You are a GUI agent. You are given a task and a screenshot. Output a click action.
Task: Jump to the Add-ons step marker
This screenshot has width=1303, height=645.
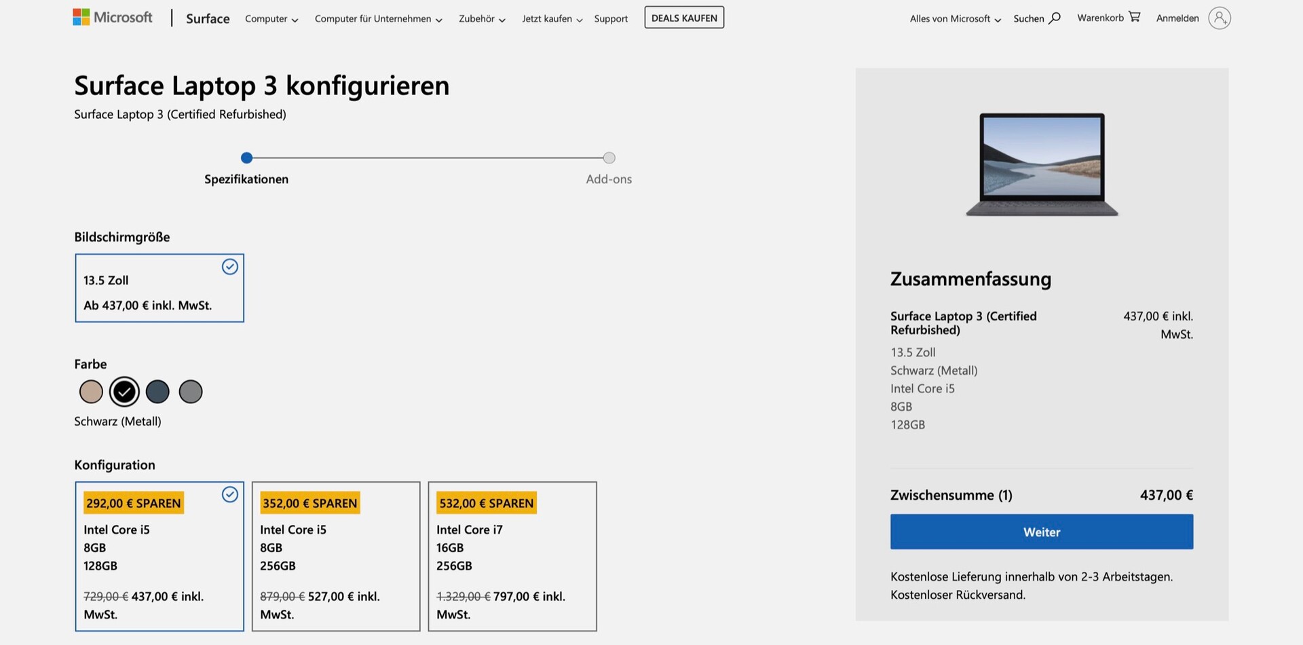[x=609, y=158]
